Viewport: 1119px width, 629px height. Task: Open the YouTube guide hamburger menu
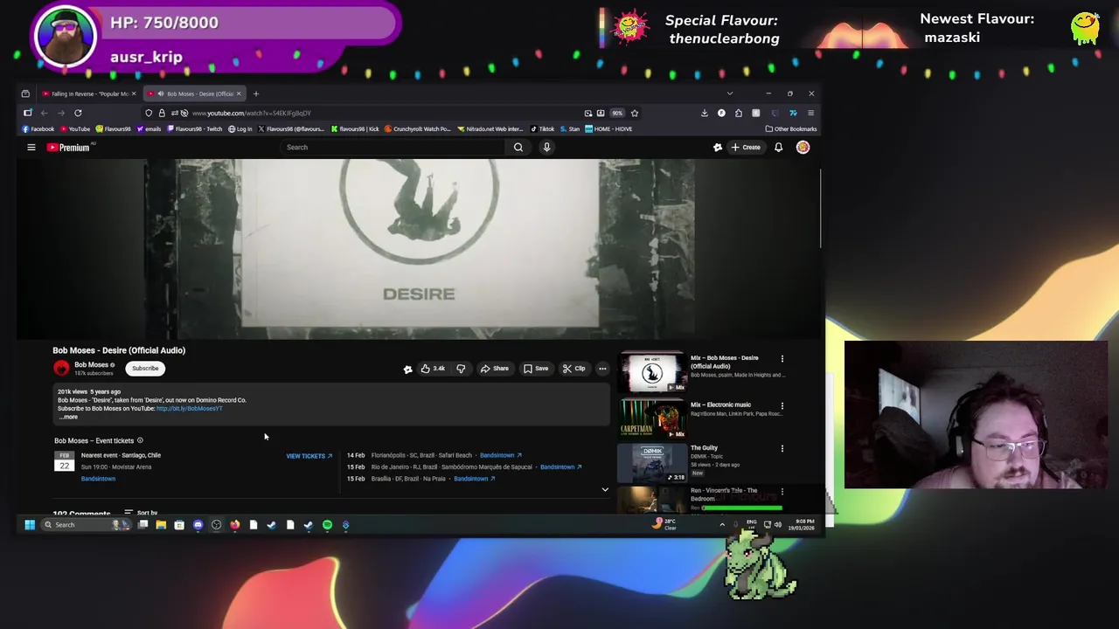(x=31, y=148)
